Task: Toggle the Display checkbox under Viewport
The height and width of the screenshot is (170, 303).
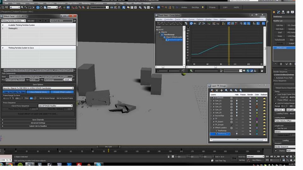Action: click(276, 151)
